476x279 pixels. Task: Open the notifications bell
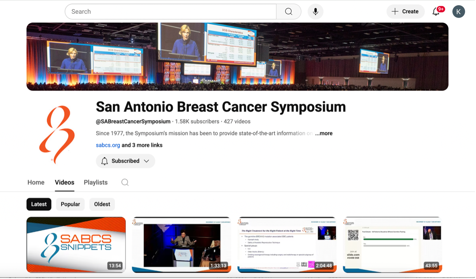436,12
